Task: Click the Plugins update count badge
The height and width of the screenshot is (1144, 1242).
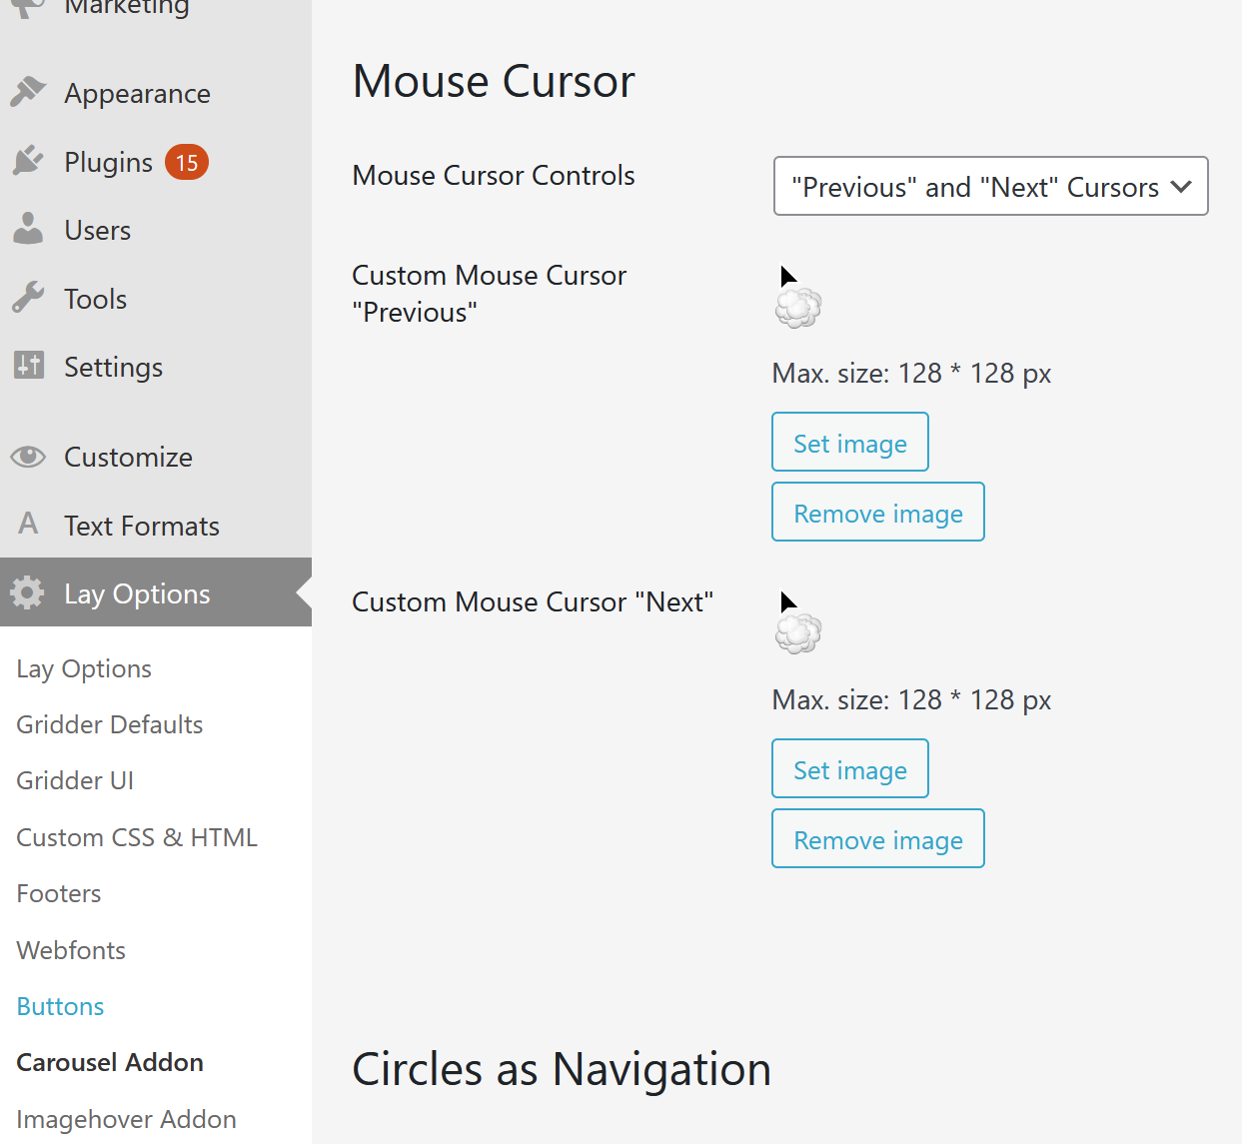Action: click(187, 162)
